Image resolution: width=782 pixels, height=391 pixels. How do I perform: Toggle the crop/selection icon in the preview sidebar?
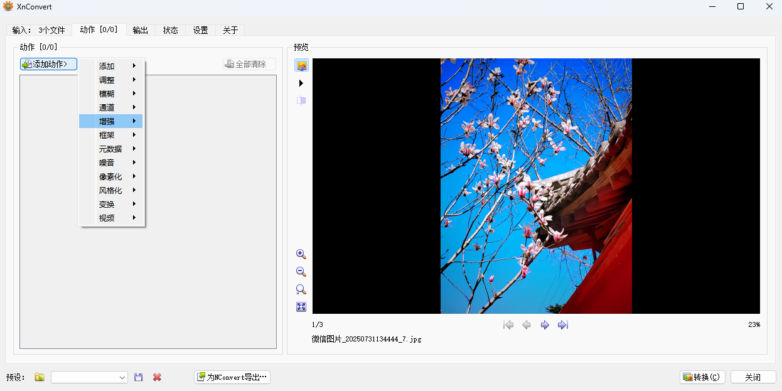pyautogui.click(x=301, y=100)
